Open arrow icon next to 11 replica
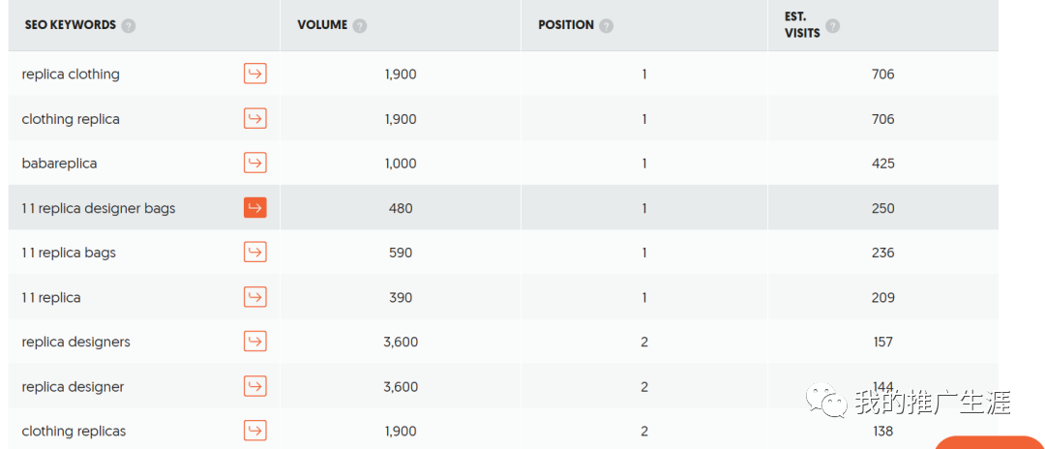 pos(254,297)
